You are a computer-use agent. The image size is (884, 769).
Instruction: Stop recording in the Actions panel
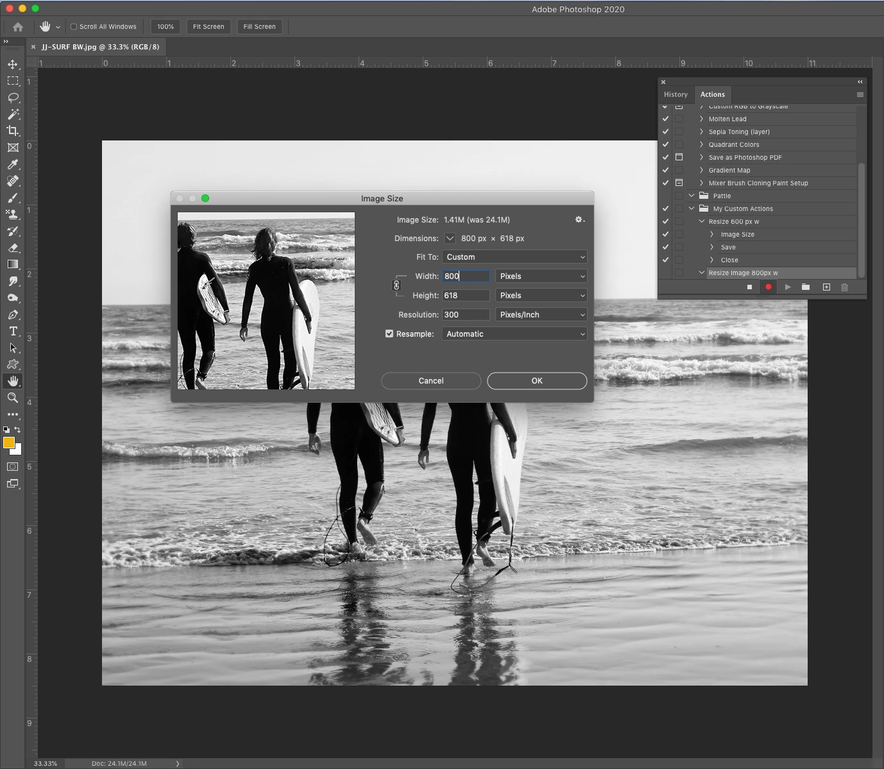coord(749,287)
